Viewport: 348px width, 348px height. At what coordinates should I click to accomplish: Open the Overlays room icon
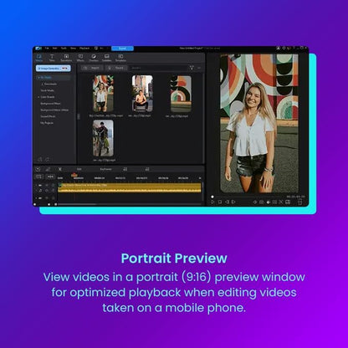click(94, 58)
